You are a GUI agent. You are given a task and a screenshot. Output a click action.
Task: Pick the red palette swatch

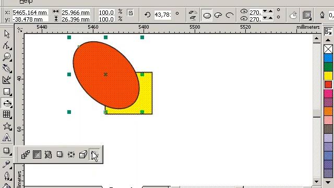point(328,85)
